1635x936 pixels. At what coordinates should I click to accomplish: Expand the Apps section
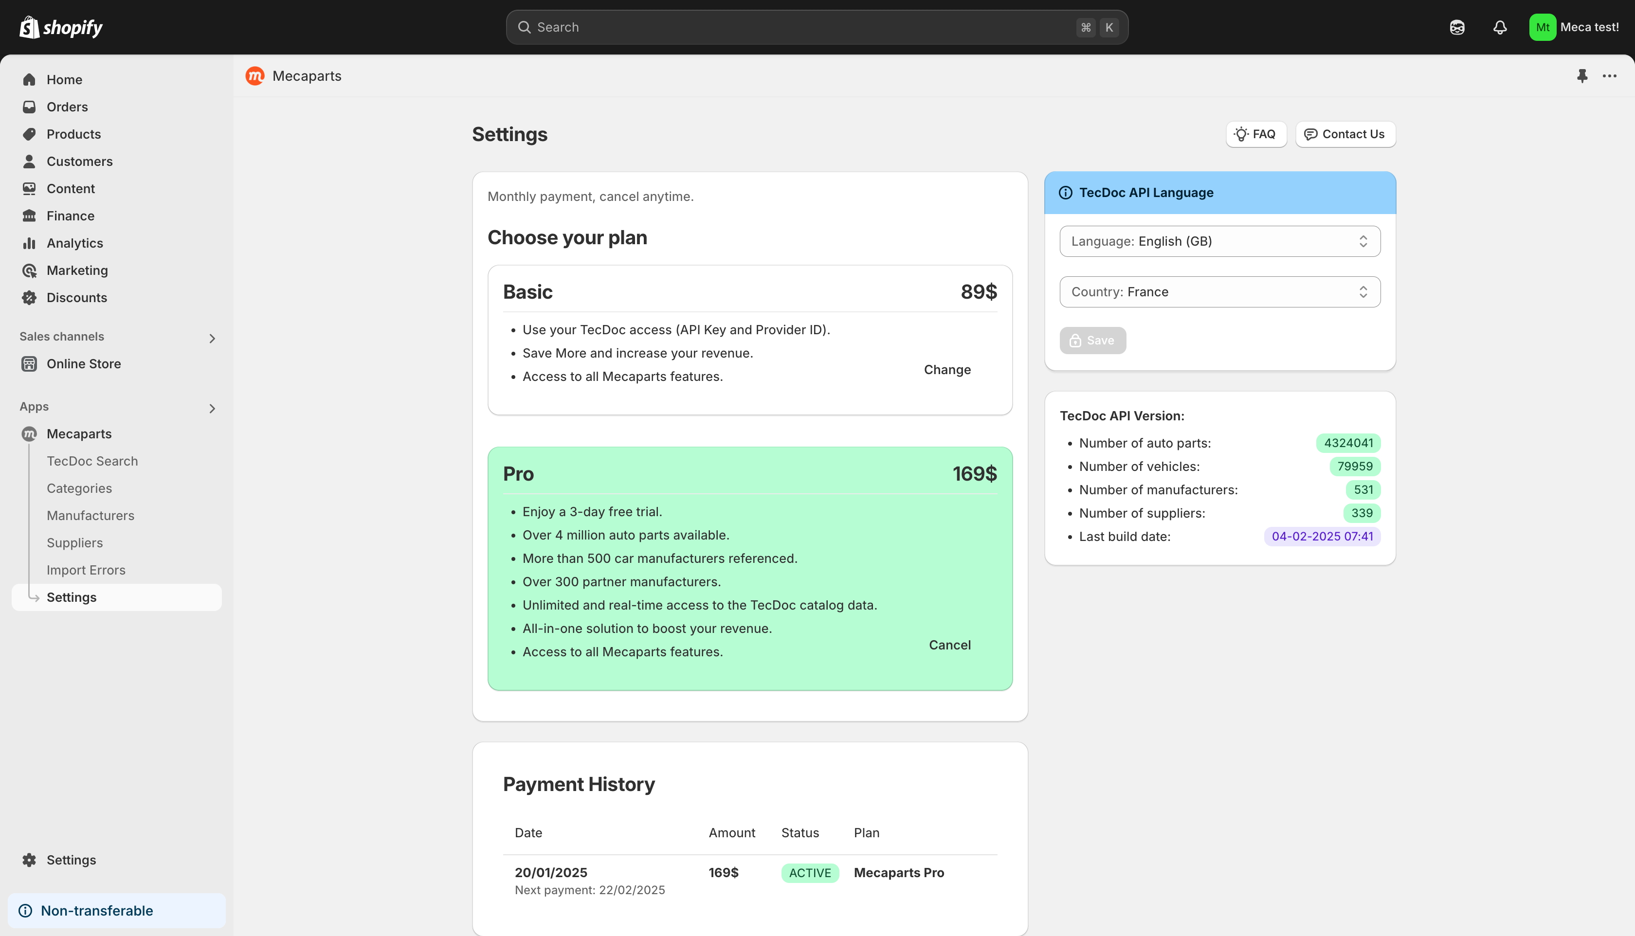(x=212, y=408)
